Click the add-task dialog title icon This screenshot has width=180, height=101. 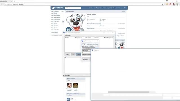point(82,41)
